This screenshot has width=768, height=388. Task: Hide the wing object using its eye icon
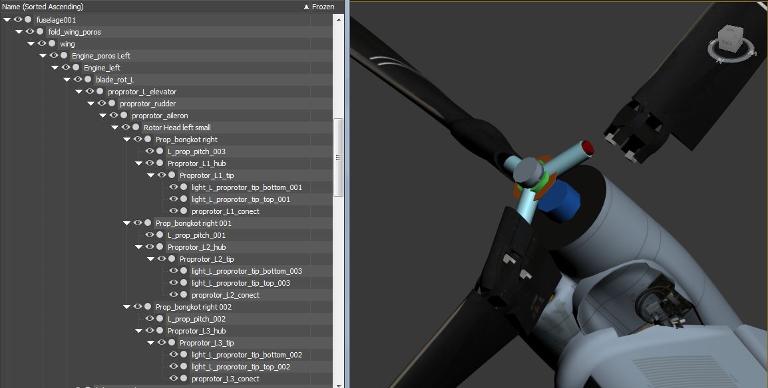point(41,44)
